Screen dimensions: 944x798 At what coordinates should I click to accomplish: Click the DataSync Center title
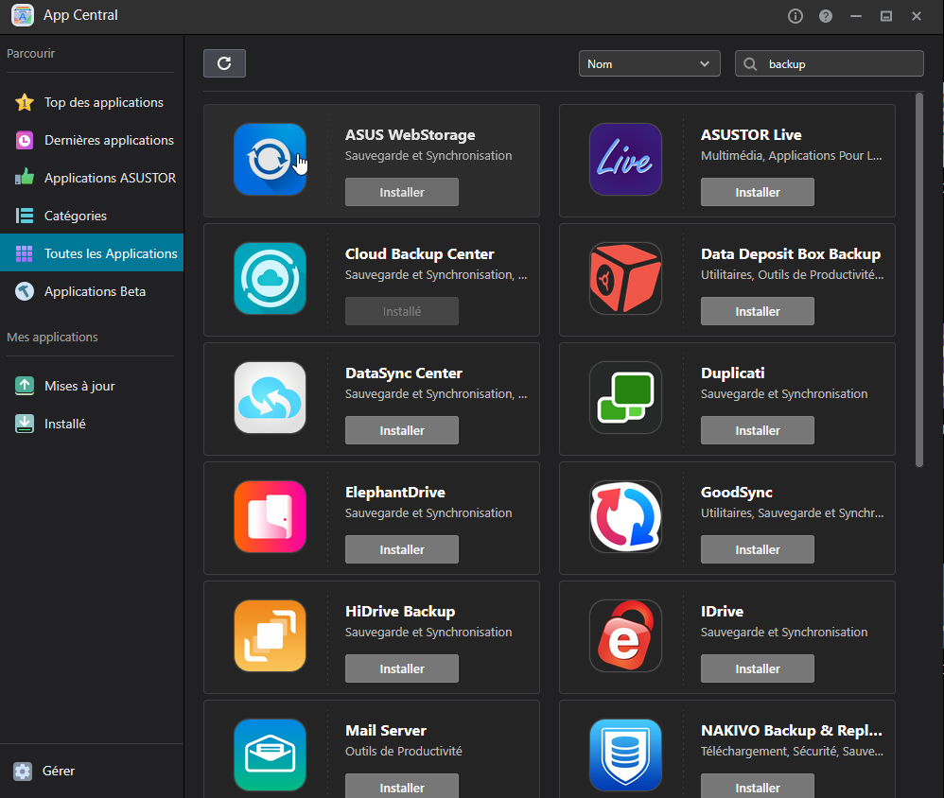click(x=404, y=373)
